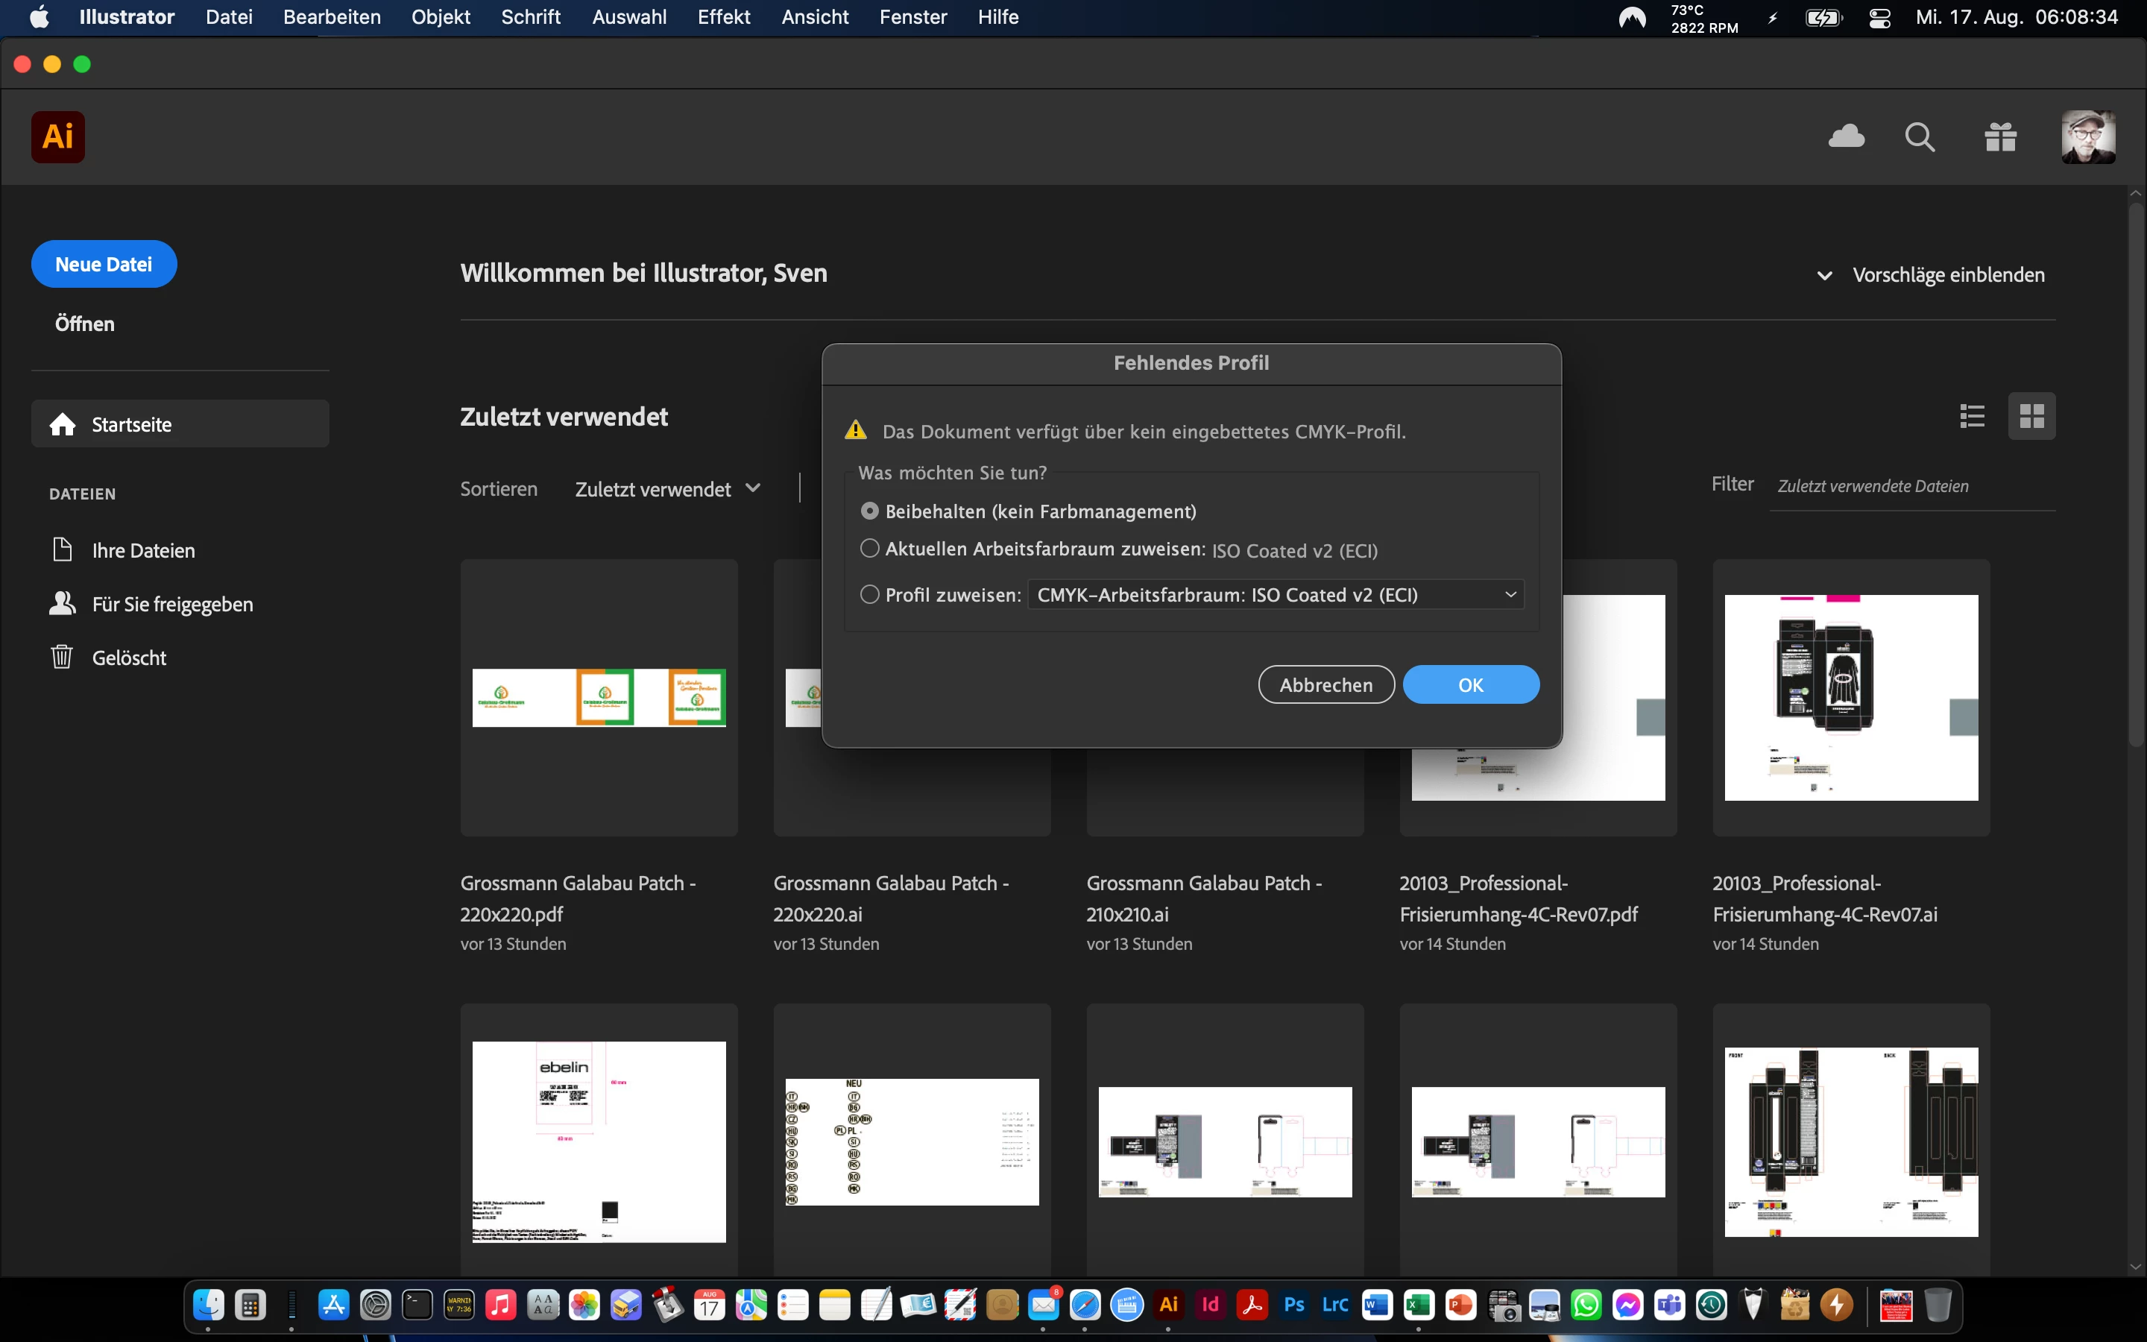Click the Filter input field
2147x1342 pixels.
(1912, 486)
